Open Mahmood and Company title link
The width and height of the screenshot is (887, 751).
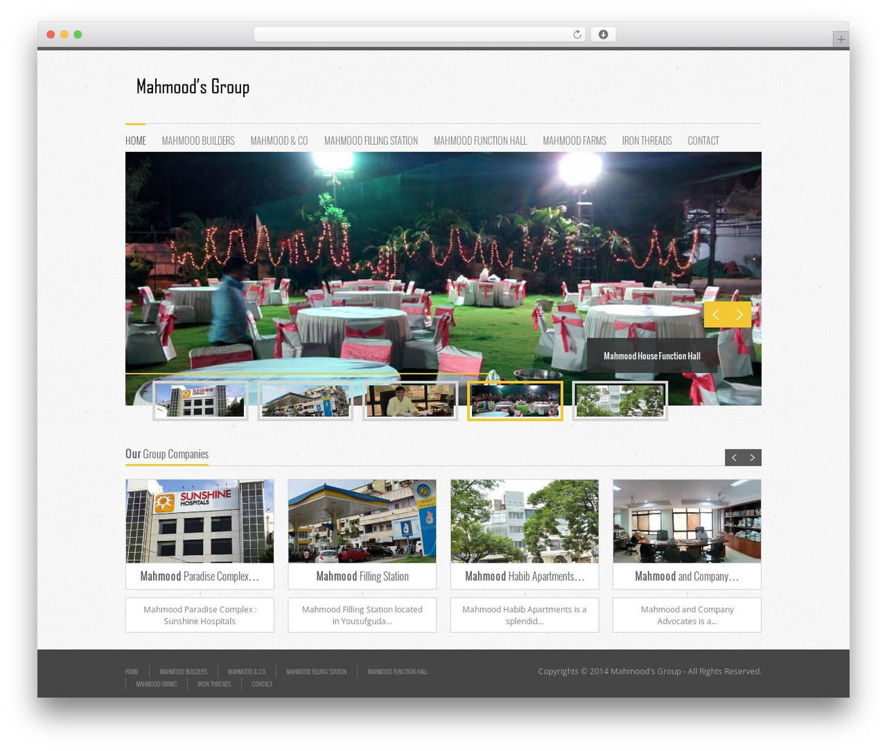pos(687,576)
